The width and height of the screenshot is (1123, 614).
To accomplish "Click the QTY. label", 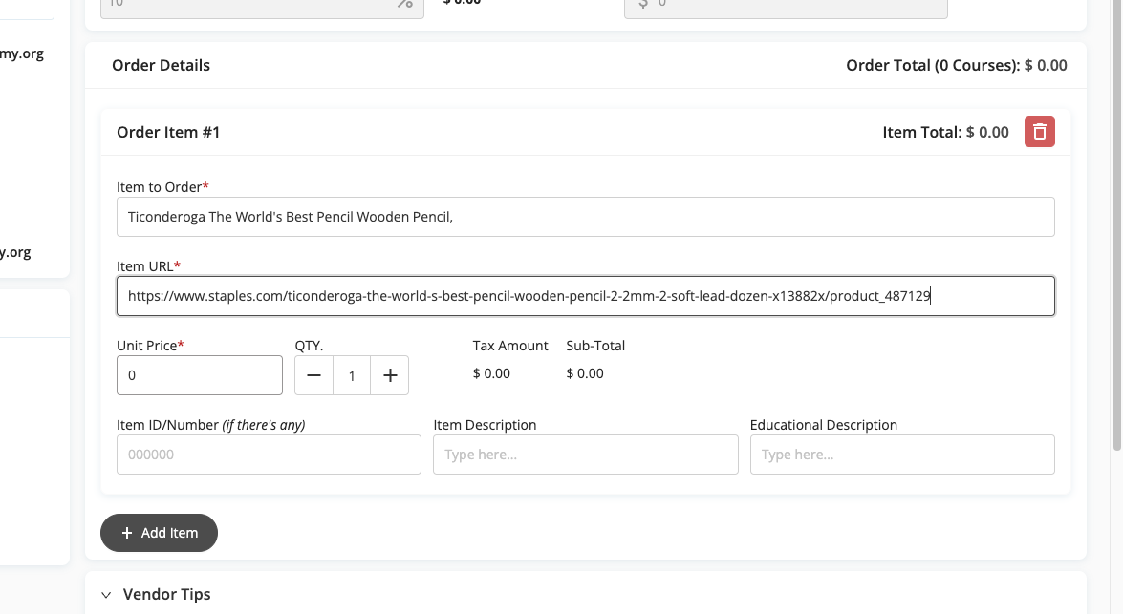I will point(309,346).
